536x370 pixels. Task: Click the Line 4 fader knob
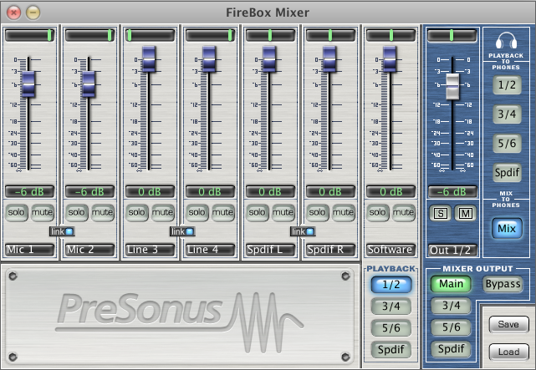point(209,59)
